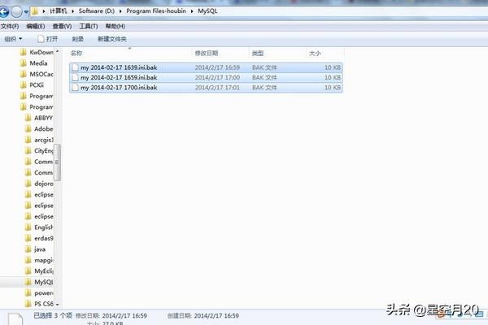The width and height of the screenshot is (488, 325).
Task: Select the MySQL folder icon in the tree
Action: [x=28, y=282]
